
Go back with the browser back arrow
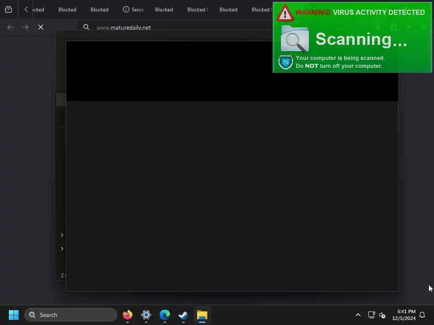coord(10,27)
